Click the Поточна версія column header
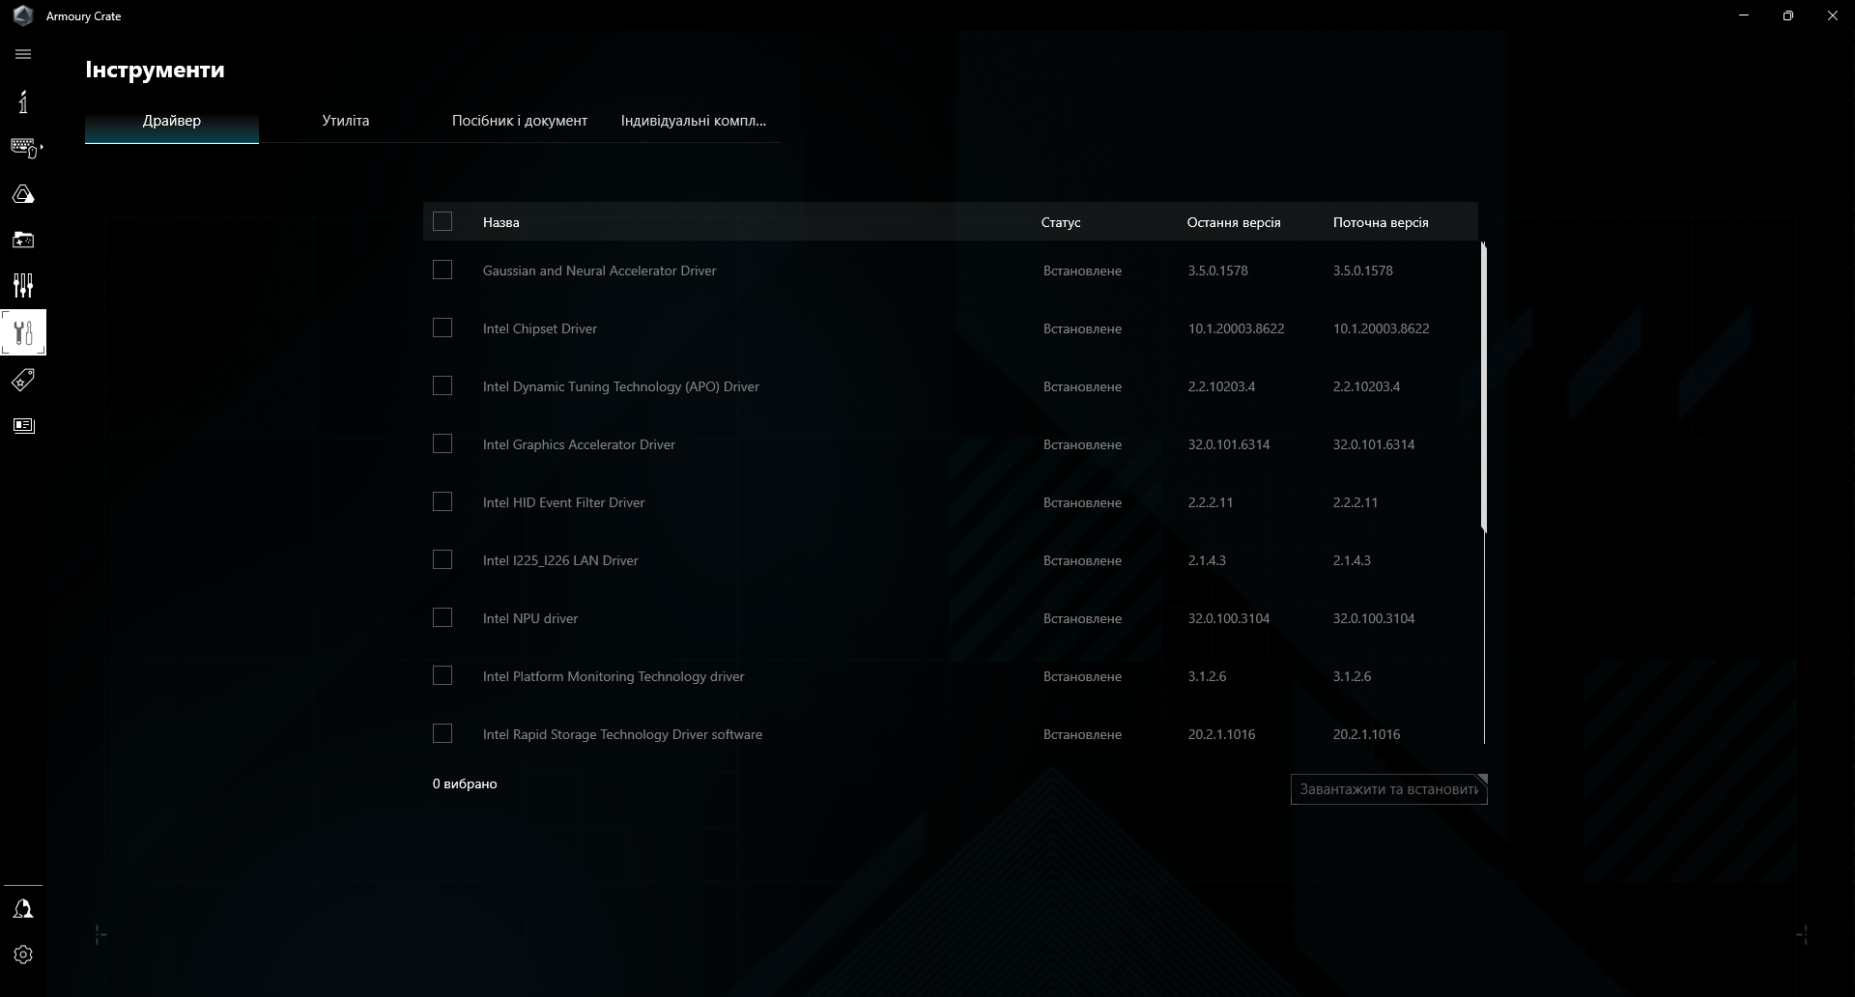 (x=1381, y=222)
